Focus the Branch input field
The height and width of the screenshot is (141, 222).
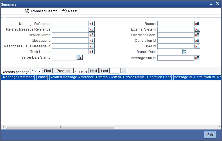tap(176, 24)
